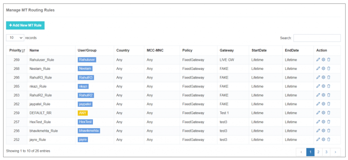
Task: Click the bhavikmehta user tag
Action: (x=89, y=131)
